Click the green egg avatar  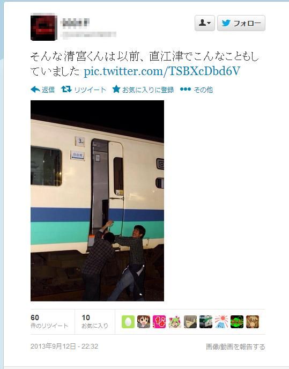128,322
